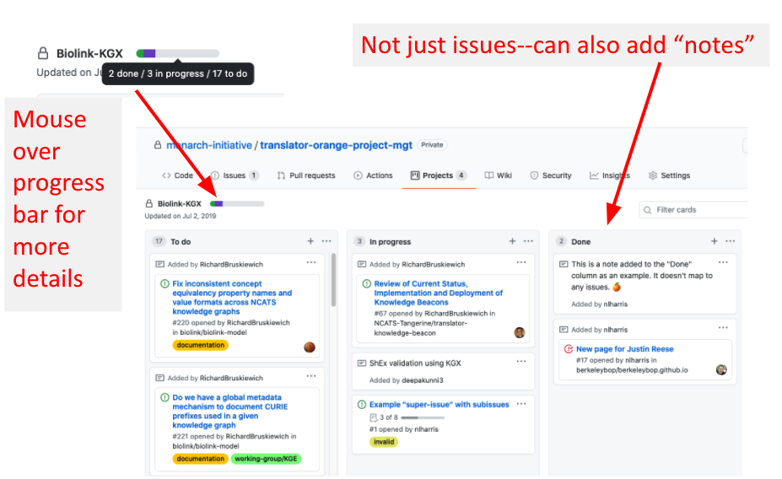Open the Done column options menu
The width and height of the screenshot is (782, 479).
[731, 241]
